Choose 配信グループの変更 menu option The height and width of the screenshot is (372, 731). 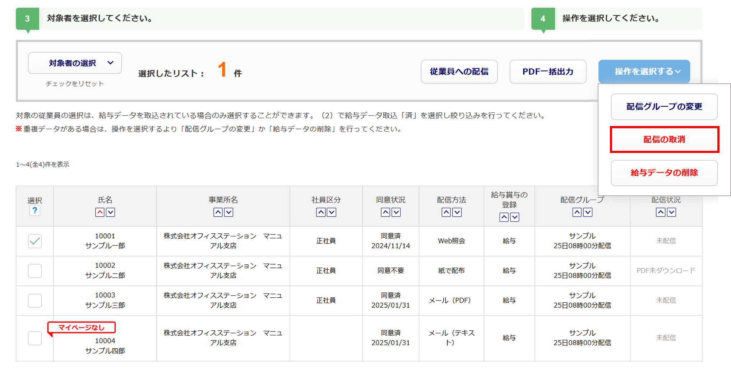coord(664,107)
